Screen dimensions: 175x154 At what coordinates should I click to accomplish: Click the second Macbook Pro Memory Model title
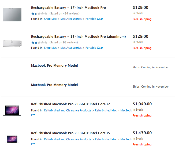(x=54, y=85)
